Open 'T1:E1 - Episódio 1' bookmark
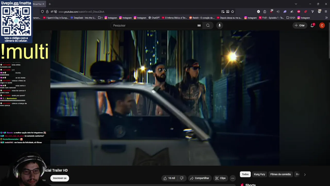 click(x=271, y=18)
